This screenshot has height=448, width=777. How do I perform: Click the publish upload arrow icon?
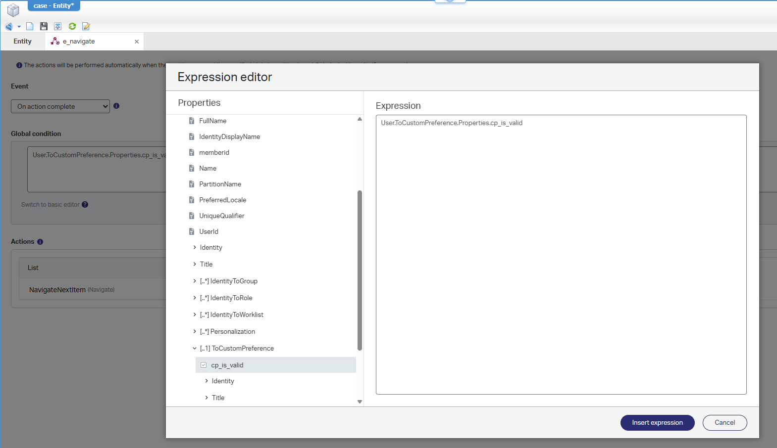58,26
